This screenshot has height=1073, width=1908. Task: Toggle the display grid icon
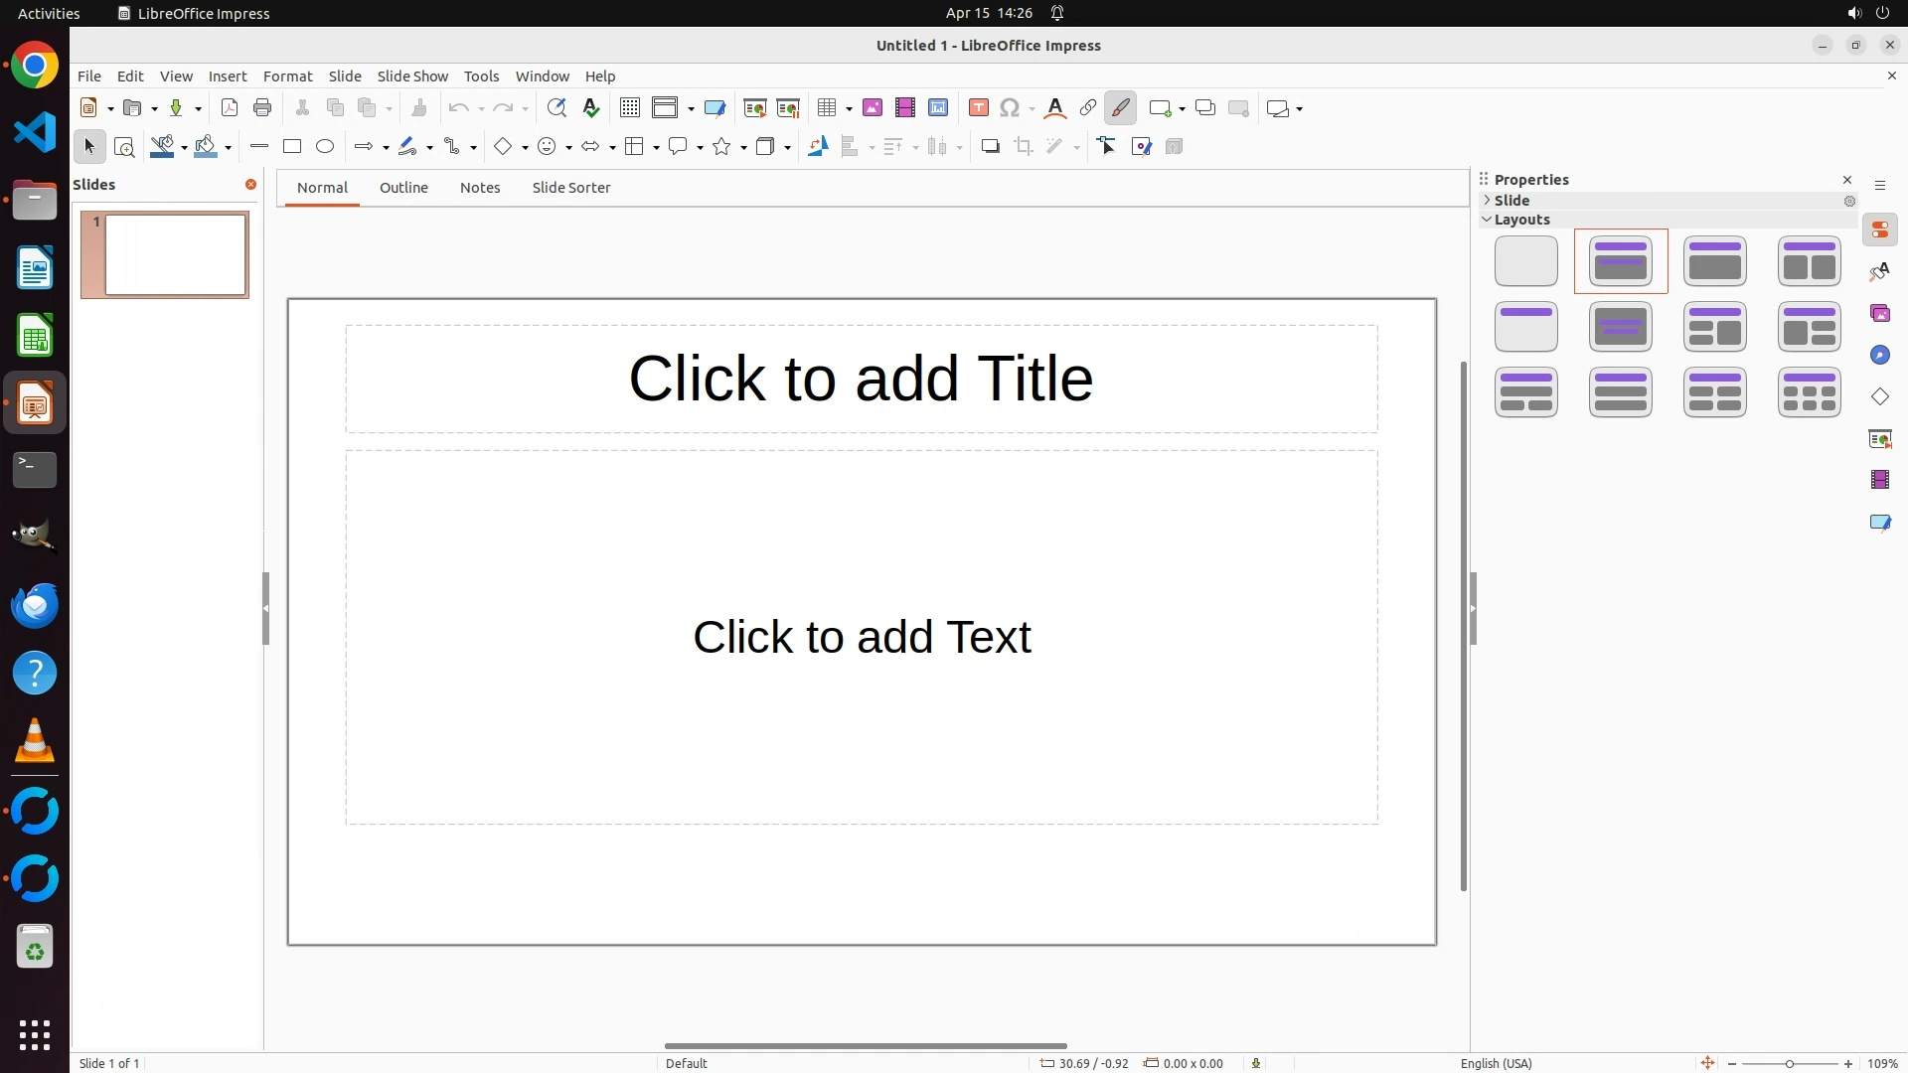point(630,108)
